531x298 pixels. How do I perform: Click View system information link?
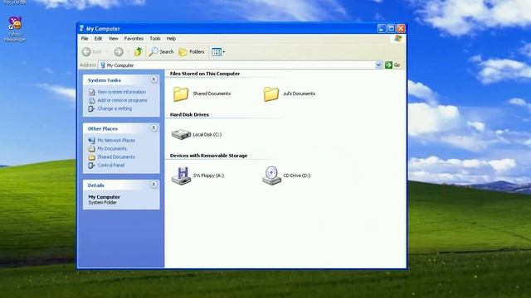pos(122,92)
